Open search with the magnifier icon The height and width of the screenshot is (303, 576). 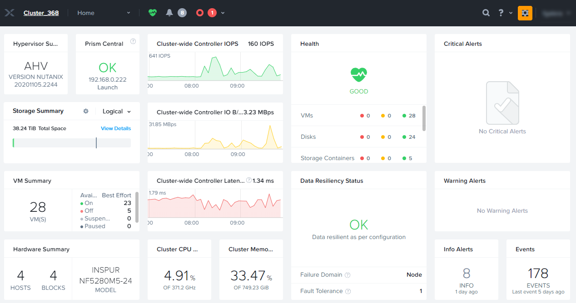[486, 13]
